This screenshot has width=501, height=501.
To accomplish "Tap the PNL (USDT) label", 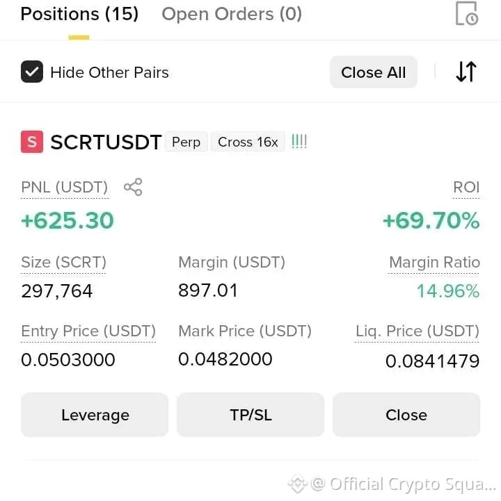I will [64, 188].
